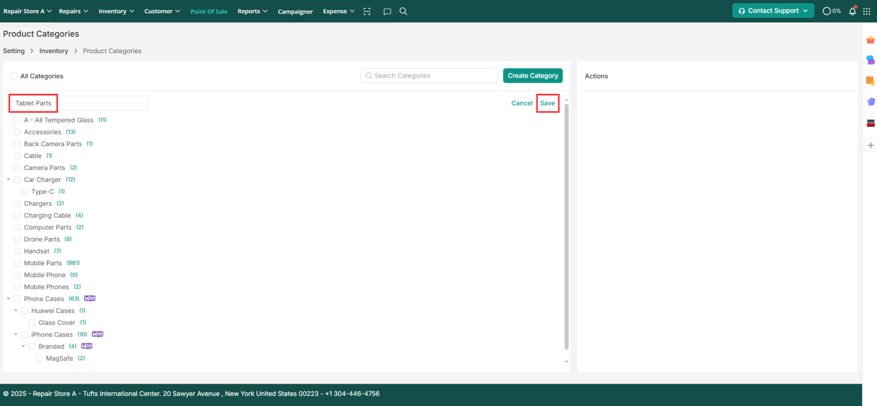
Task: Collapse the iPhone Cases subcategory
Action: tap(16, 334)
